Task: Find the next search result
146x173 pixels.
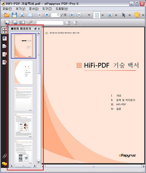Action: pos(76,22)
